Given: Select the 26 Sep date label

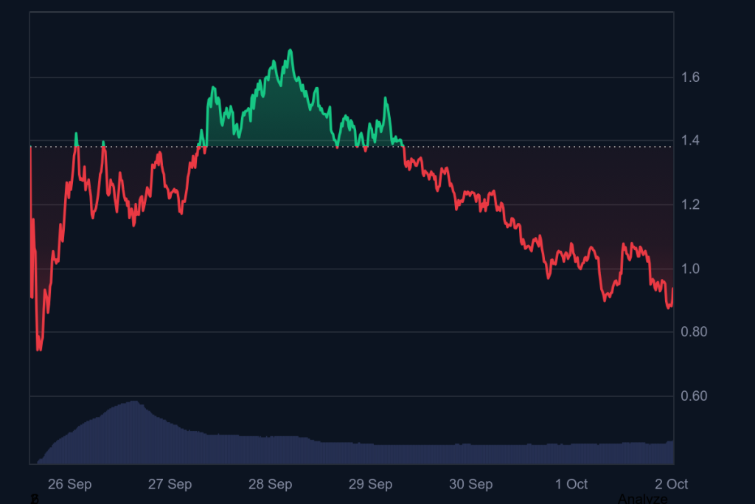Looking at the screenshot, I should (x=69, y=484).
